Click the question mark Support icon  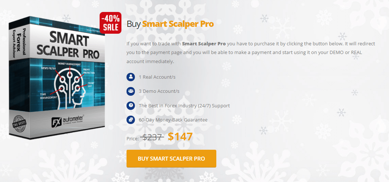(131, 106)
